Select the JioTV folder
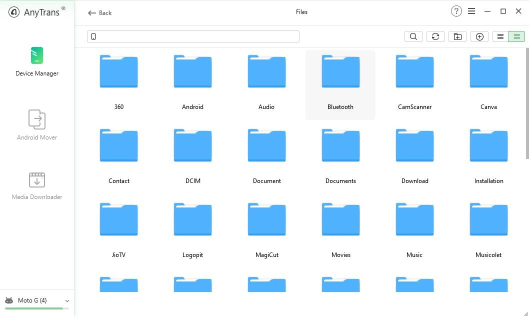 119,230
